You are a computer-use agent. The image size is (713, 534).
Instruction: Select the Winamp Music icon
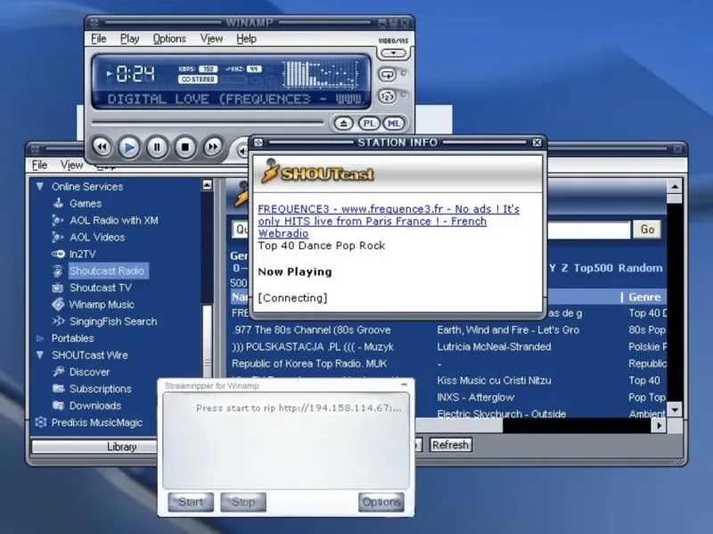58,304
